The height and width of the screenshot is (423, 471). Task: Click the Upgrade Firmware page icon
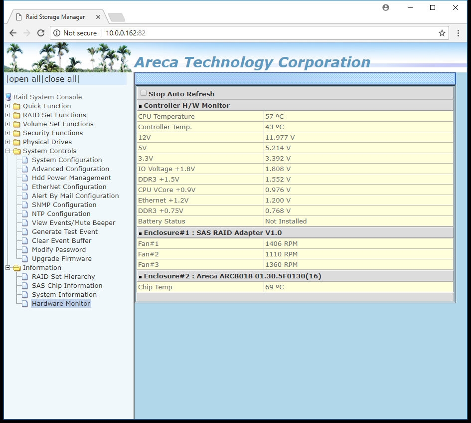click(x=25, y=258)
